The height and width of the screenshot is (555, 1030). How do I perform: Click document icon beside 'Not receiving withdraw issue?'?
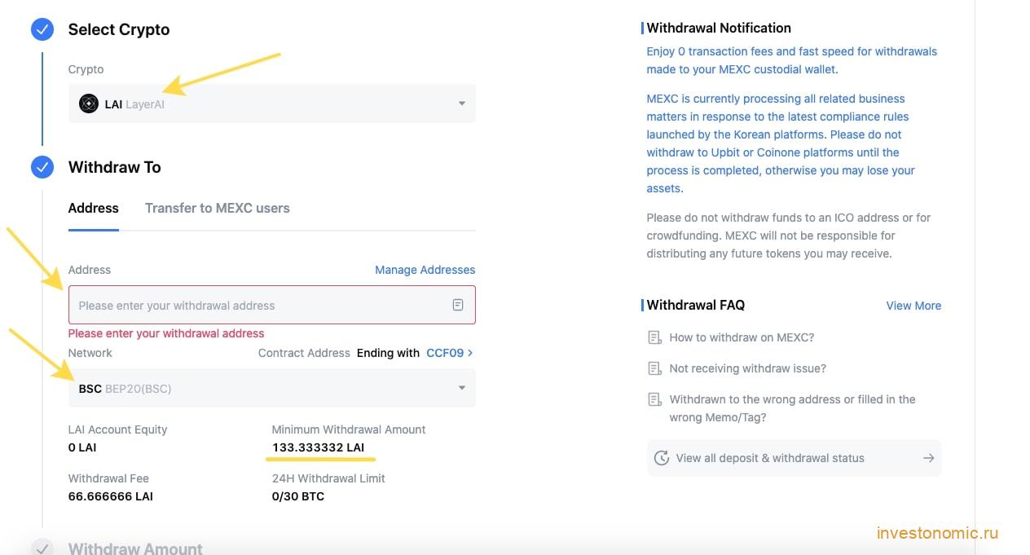pyautogui.click(x=654, y=368)
